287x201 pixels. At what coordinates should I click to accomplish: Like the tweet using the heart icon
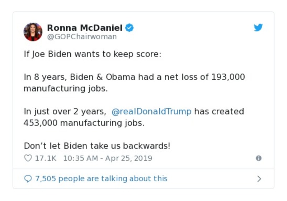pos(28,158)
